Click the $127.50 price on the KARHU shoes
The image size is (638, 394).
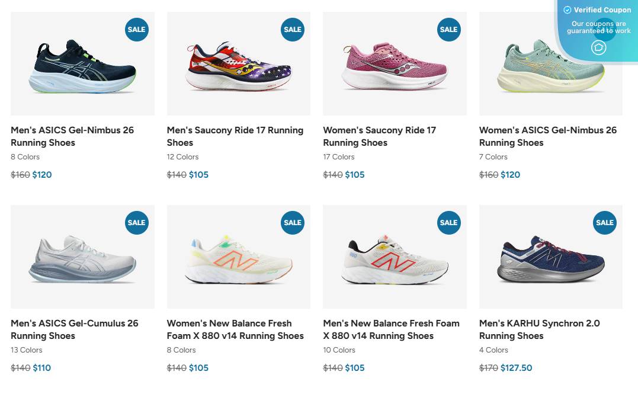tap(515, 367)
